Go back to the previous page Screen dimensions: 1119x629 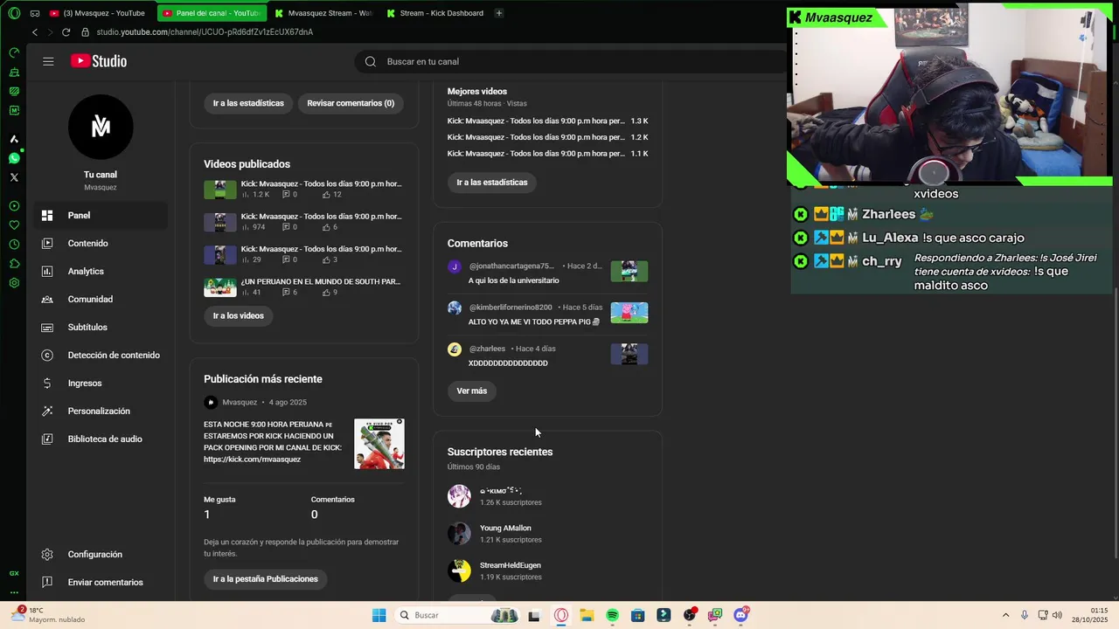click(x=35, y=32)
